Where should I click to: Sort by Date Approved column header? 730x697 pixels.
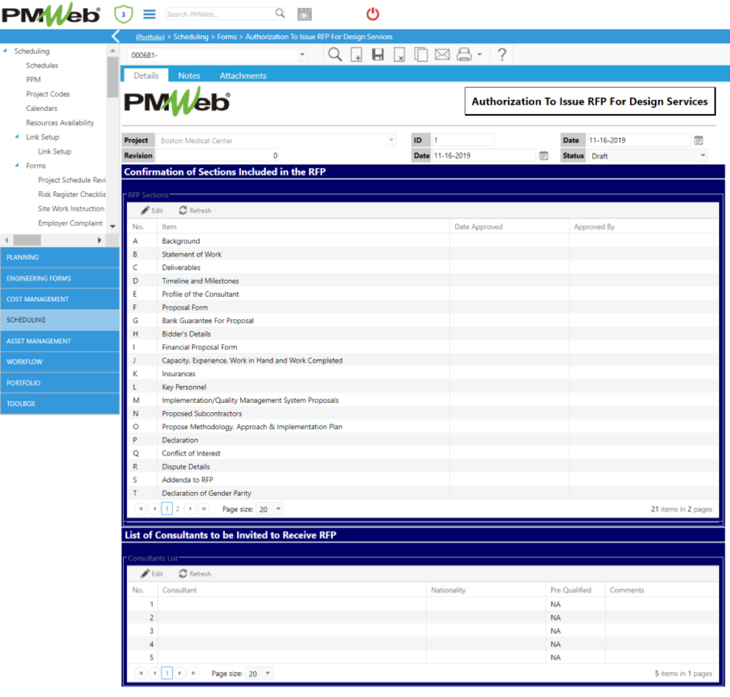point(479,227)
